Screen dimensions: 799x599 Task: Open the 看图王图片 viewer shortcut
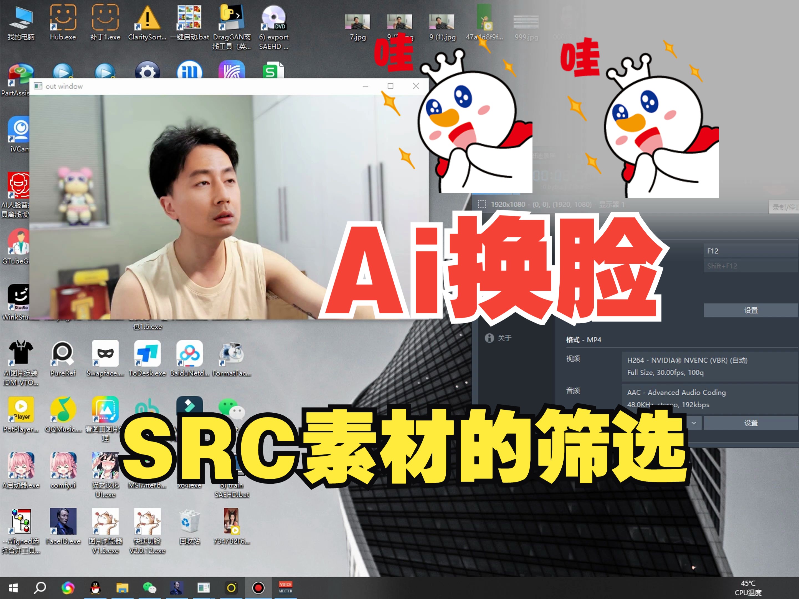(x=105, y=419)
